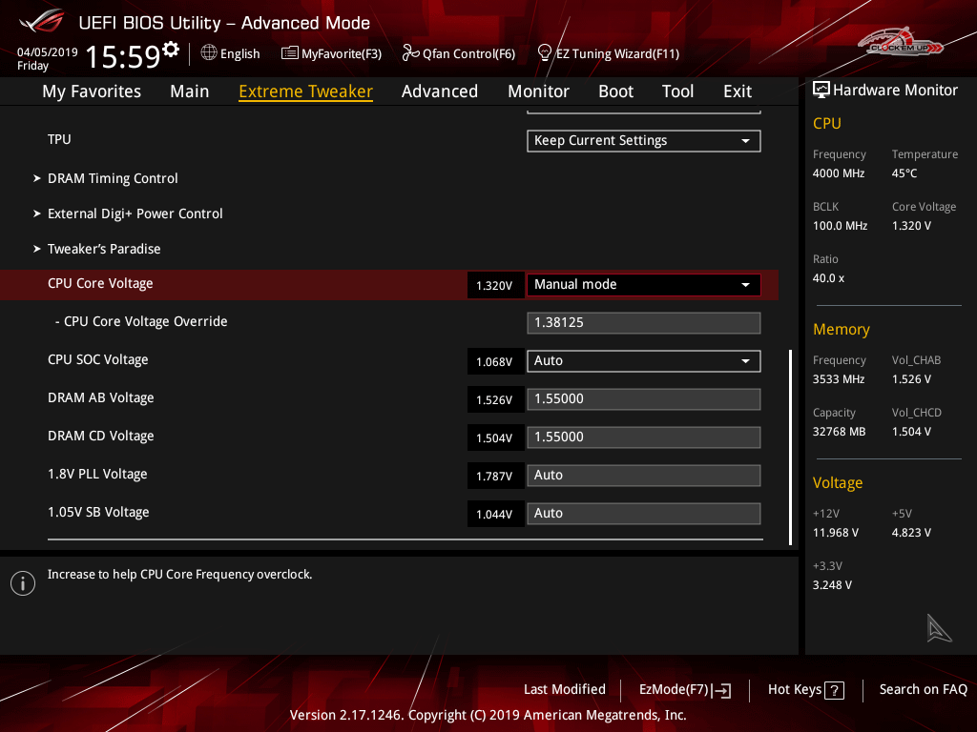Click CPU Core Voltage Override field
Screen dimensions: 977x732
644,323
